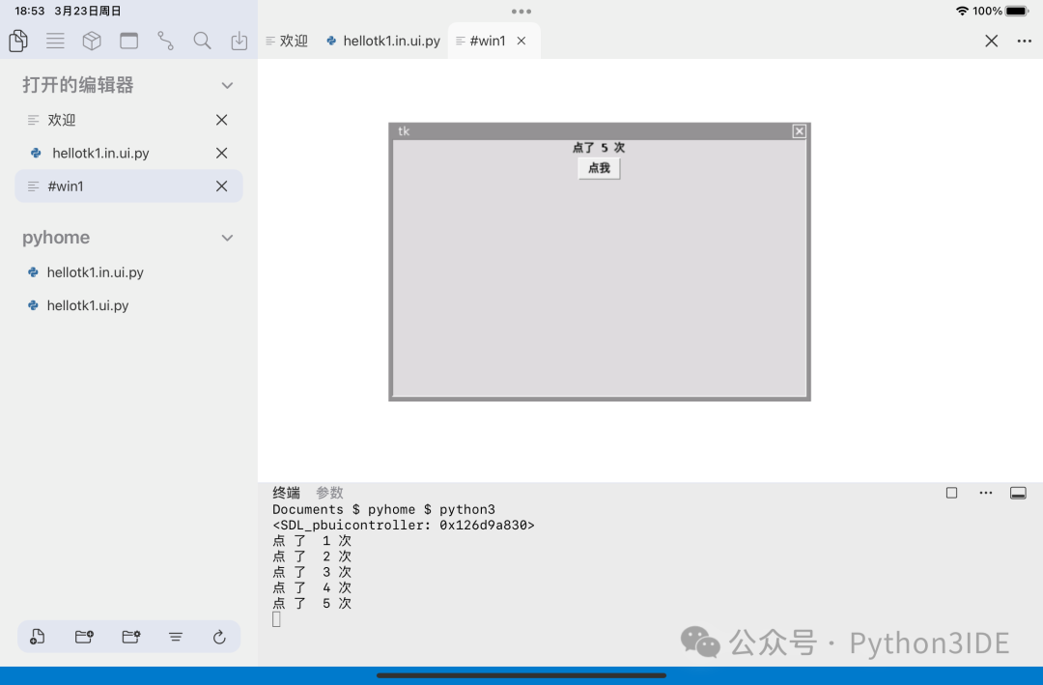Select the connection graph icon in the toolbar

click(165, 41)
